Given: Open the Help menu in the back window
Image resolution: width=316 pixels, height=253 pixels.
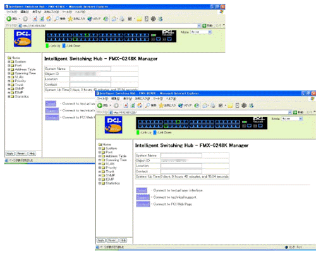Looking at the screenshot, I should (x=80, y=12).
